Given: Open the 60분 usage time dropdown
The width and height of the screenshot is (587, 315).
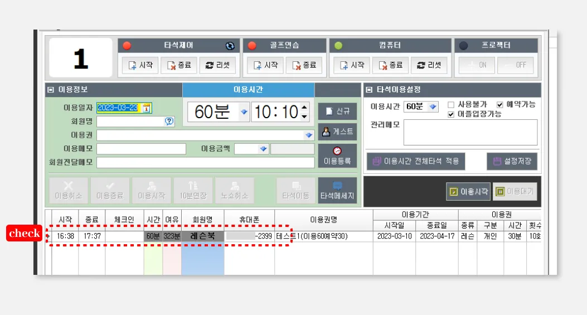Looking at the screenshot, I should tap(244, 112).
